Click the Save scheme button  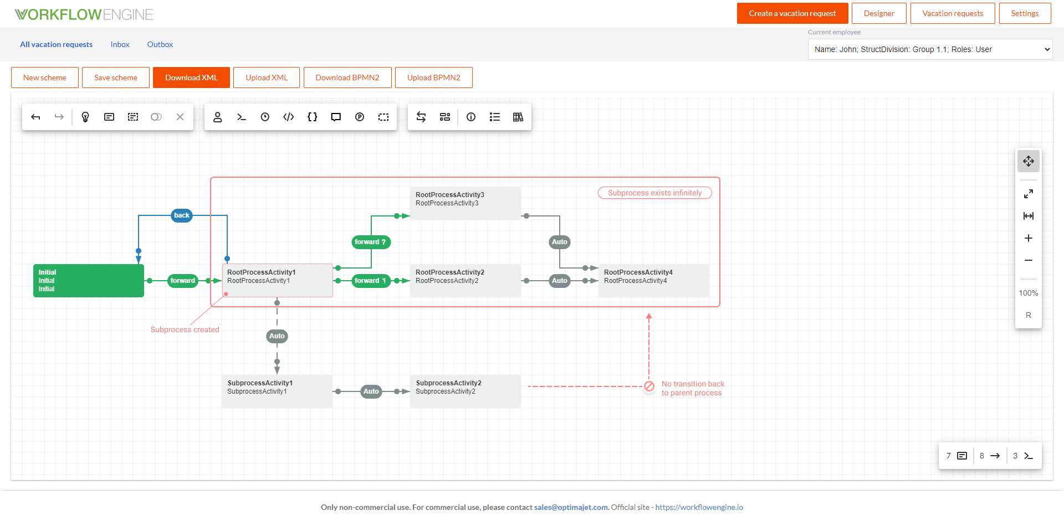click(x=116, y=78)
